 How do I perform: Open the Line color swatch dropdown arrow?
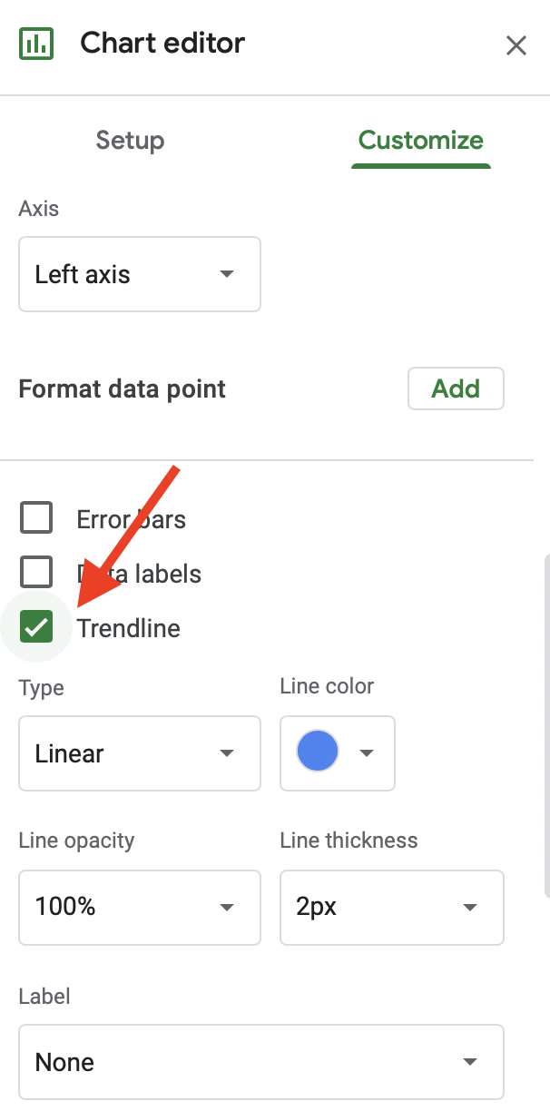coord(368,753)
